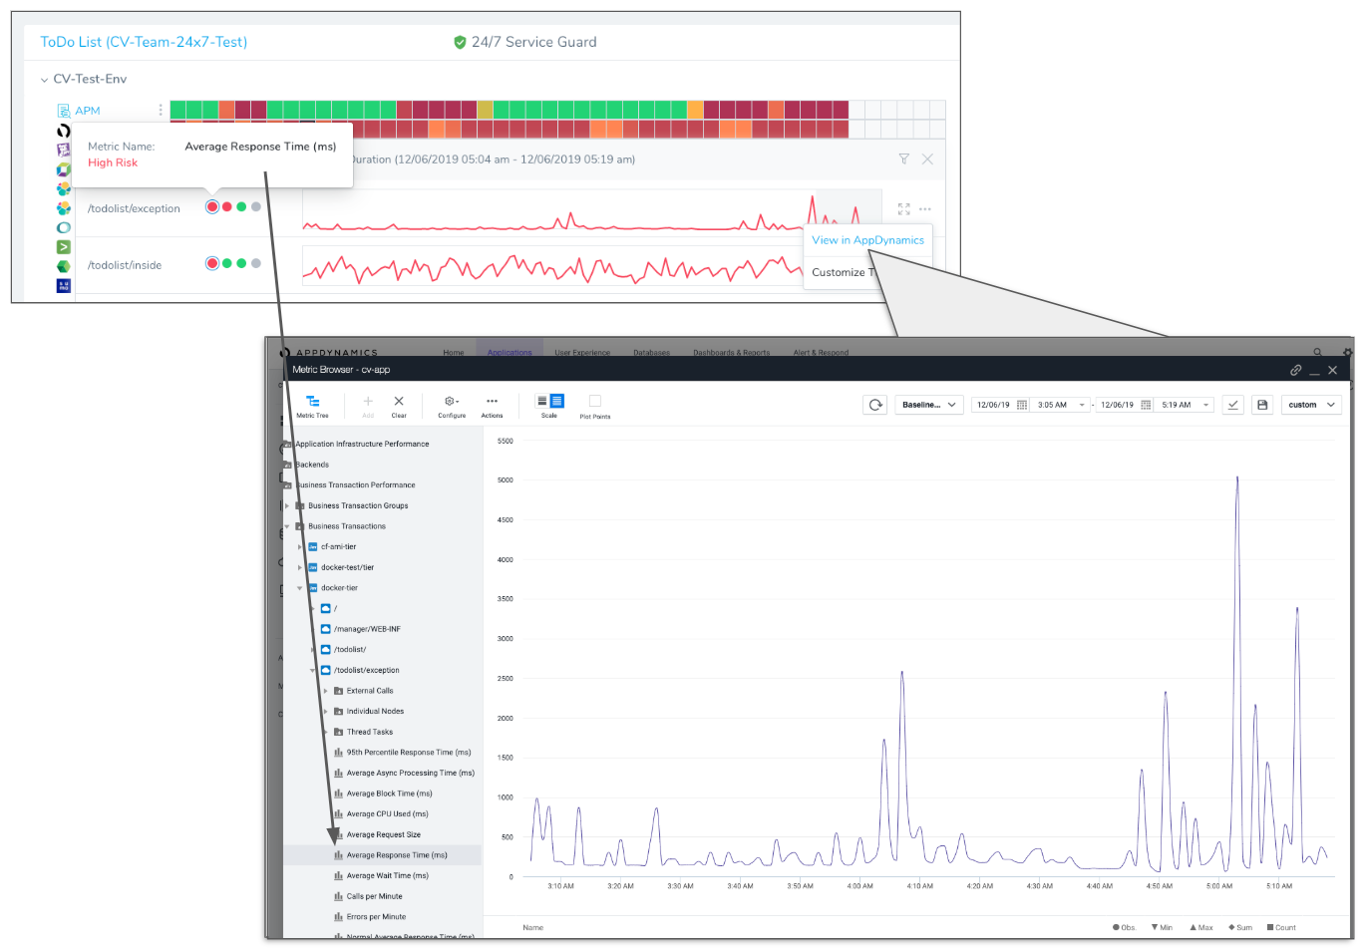Viewport: 1366px width, 951px height.
Task: Open the /todolist/exception chart ellipsis menu
Action: tap(925, 209)
